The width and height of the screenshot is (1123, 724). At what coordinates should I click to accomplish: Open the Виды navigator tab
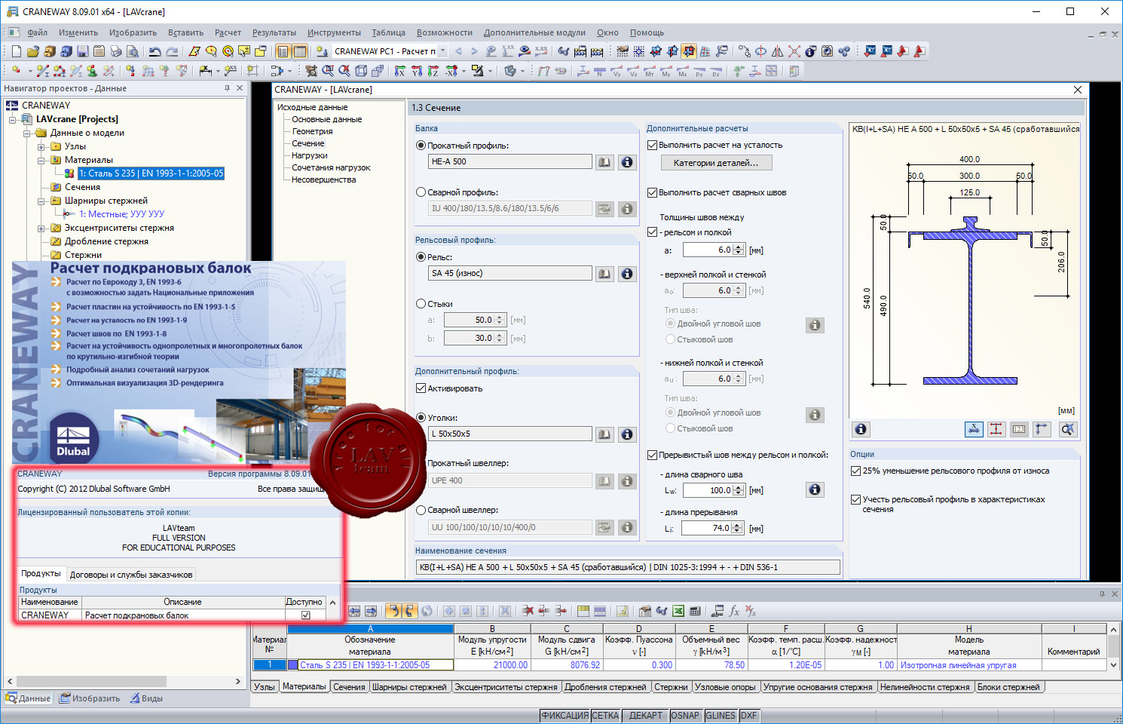[x=146, y=698]
